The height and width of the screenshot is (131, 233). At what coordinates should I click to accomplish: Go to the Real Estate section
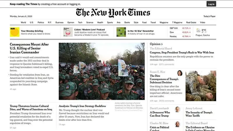[x=191, y=22]
